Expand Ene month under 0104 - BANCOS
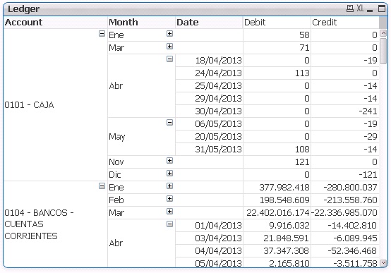 [169, 186]
